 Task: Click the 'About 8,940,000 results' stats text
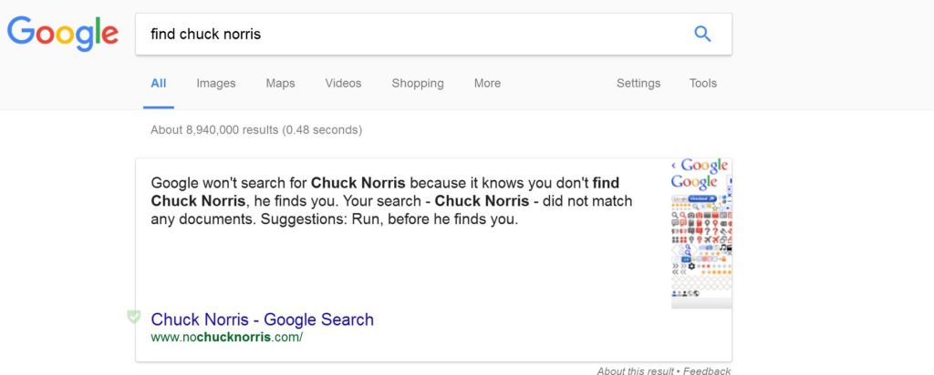pyautogui.click(x=256, y=129)
